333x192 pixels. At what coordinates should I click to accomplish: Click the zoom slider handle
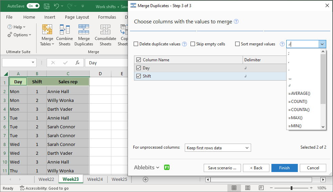292,188
